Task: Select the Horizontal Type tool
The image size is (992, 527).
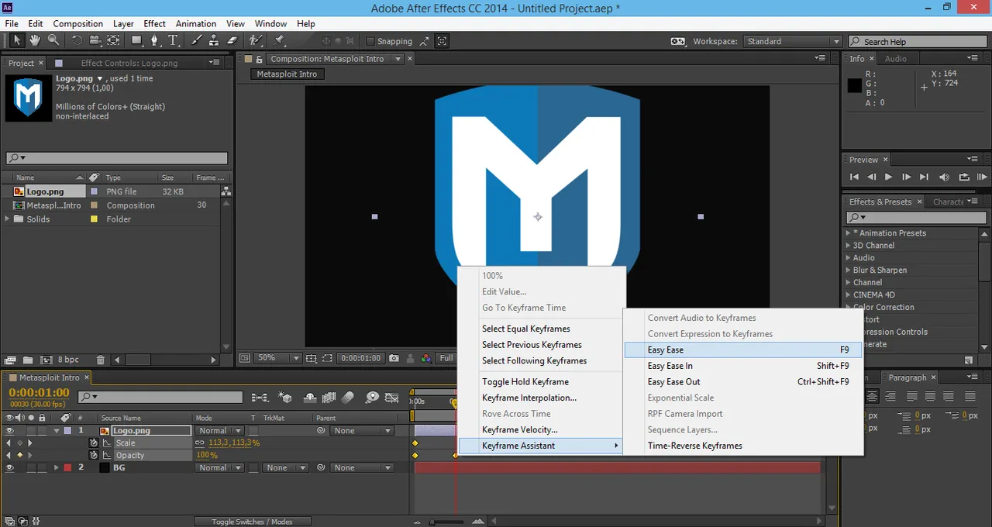Action: tap(174, 41)
